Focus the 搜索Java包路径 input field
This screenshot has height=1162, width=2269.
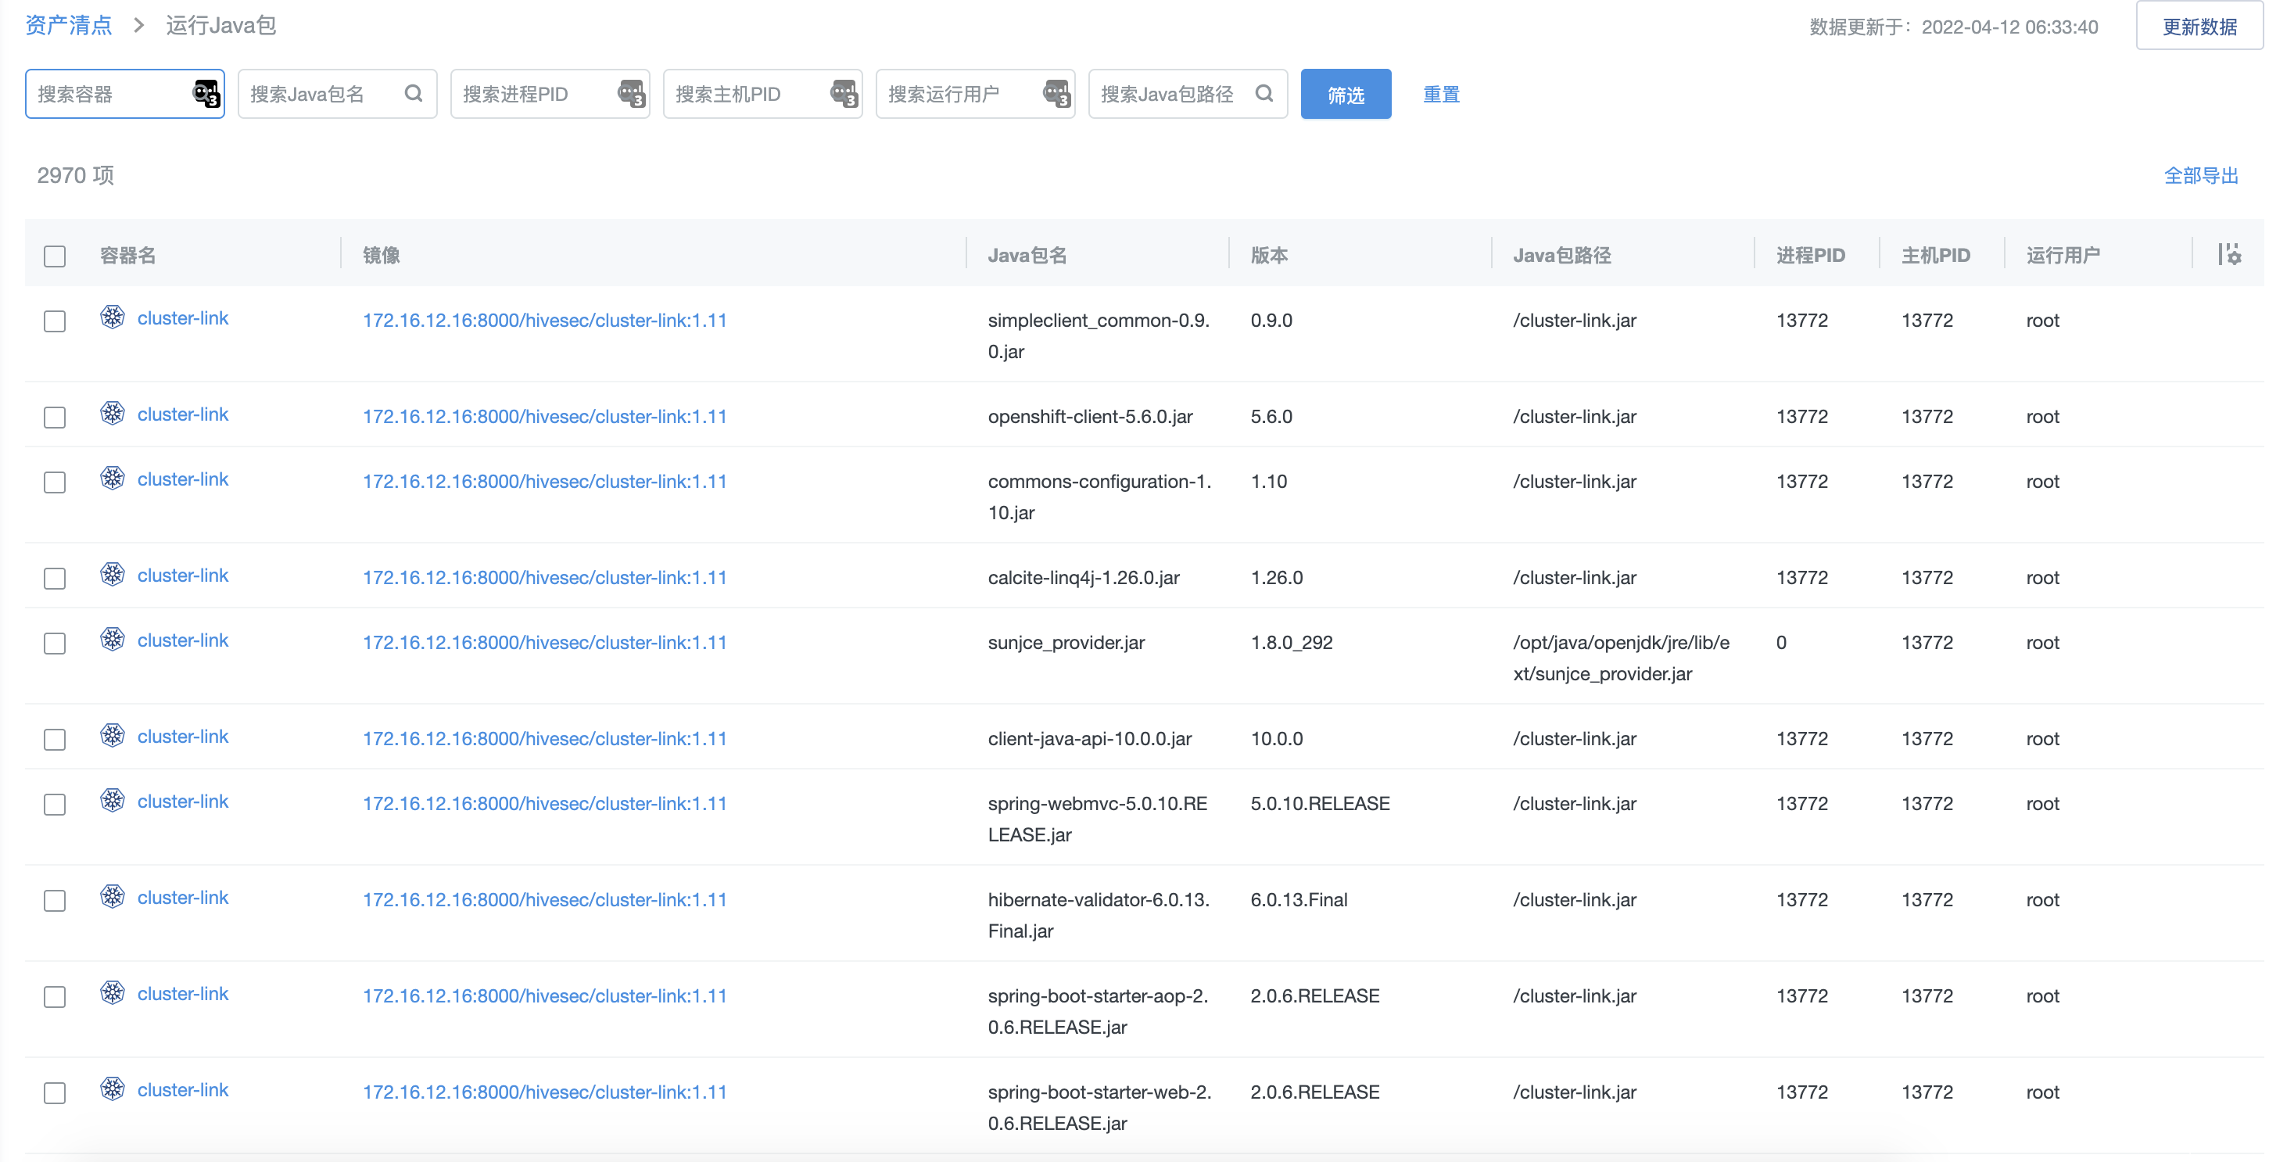point(1167,95)
